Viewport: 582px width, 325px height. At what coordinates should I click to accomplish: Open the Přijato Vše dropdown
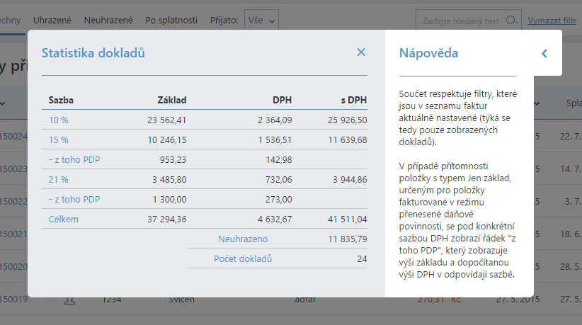point(261,20)
